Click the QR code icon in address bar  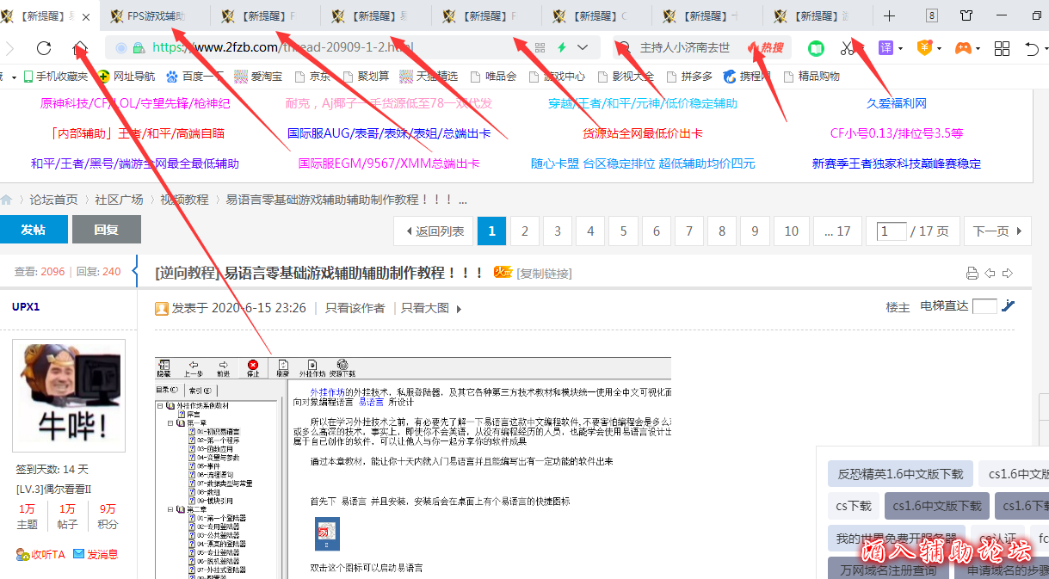click(x=540, y=48)
